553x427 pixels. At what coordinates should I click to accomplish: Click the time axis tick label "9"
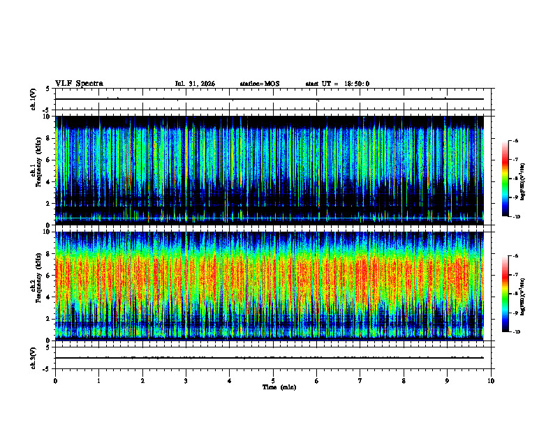coord(447,381)
